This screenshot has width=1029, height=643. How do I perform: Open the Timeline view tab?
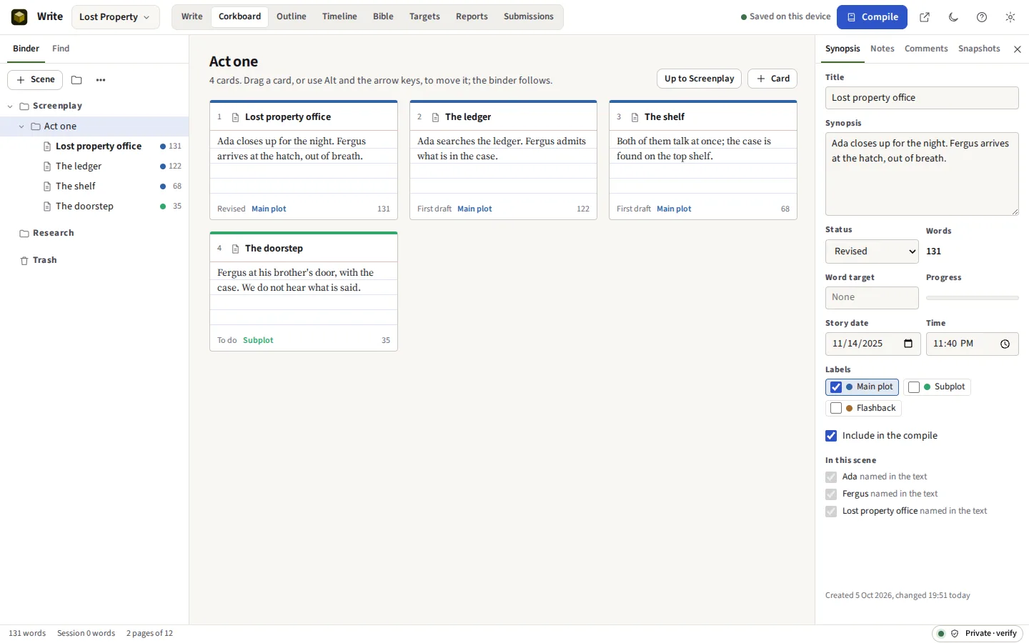click(x=339, y=16)
